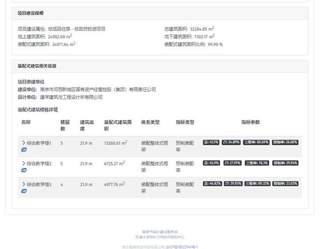Image resolution: width=327 pixels, height=249 pixels.
Task: Click the image icon under 综合教学楼2
Action: pyautogui.click(x=24, y=170)
